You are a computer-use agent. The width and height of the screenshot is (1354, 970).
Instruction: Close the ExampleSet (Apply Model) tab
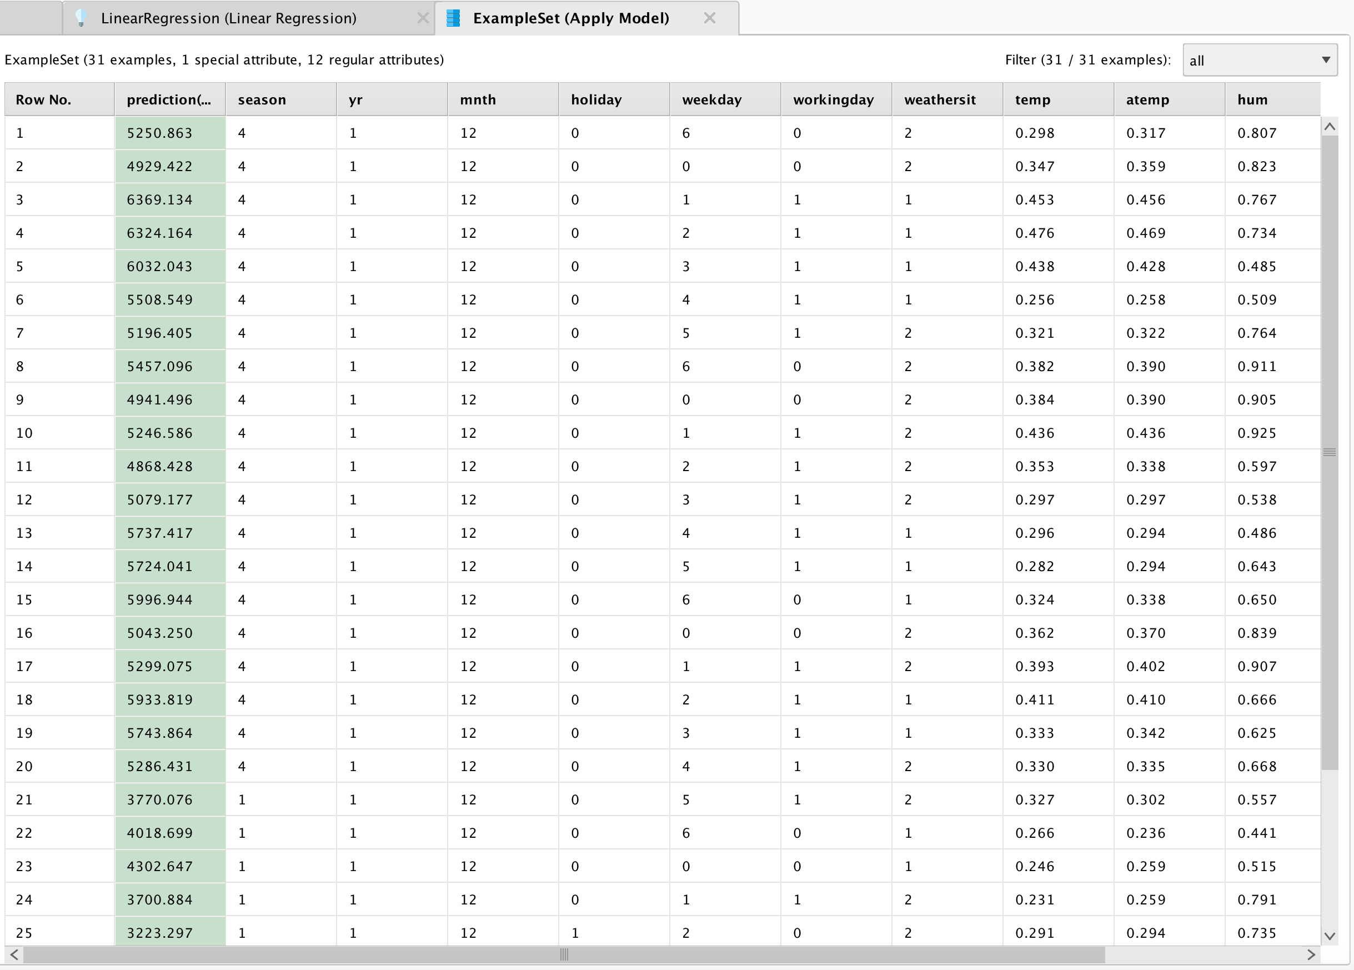pos(709,18)
